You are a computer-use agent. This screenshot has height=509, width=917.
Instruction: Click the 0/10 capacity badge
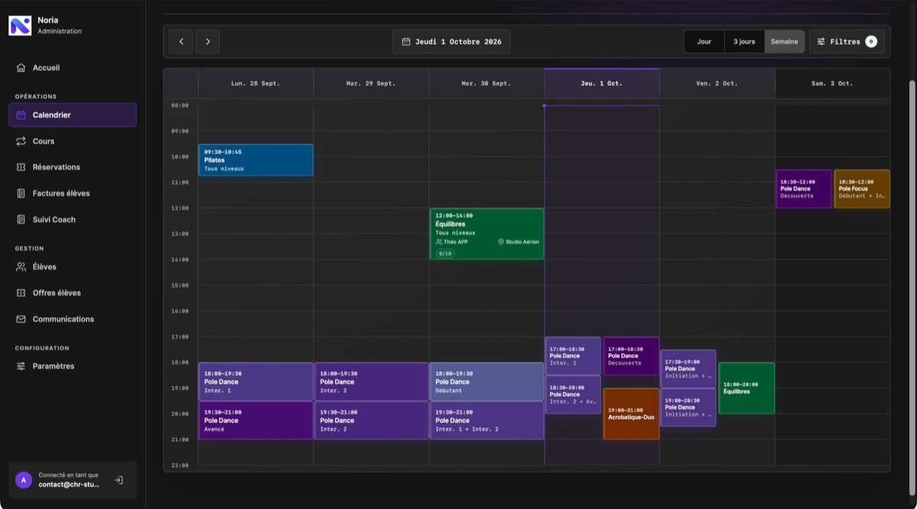pyautogui.click(x=445, y=253)
